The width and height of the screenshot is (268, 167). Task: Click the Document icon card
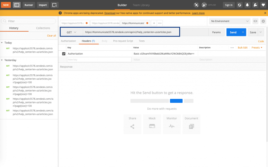click(191, 124)
